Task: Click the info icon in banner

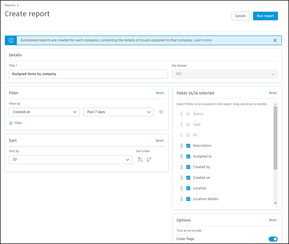Action: point(11,40)
